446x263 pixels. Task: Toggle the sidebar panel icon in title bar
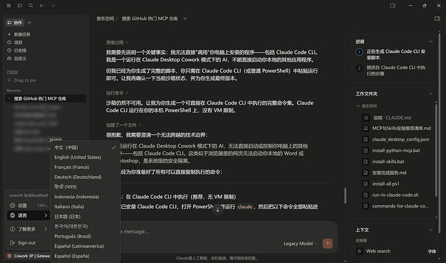click(x=19, y=5)
